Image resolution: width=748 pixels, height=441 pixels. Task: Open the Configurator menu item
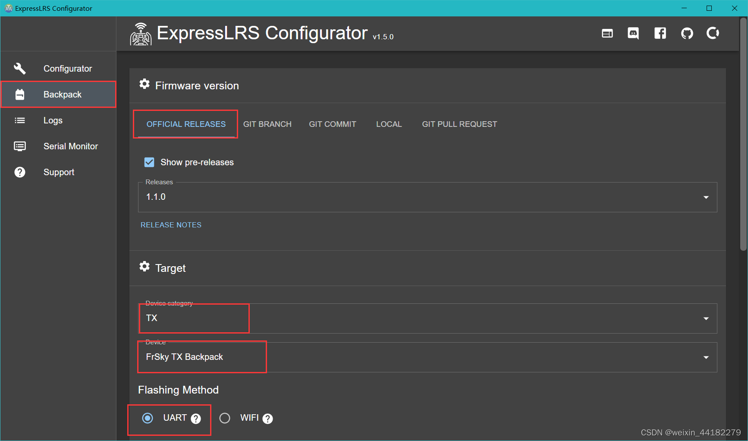(x=58, y=69)
